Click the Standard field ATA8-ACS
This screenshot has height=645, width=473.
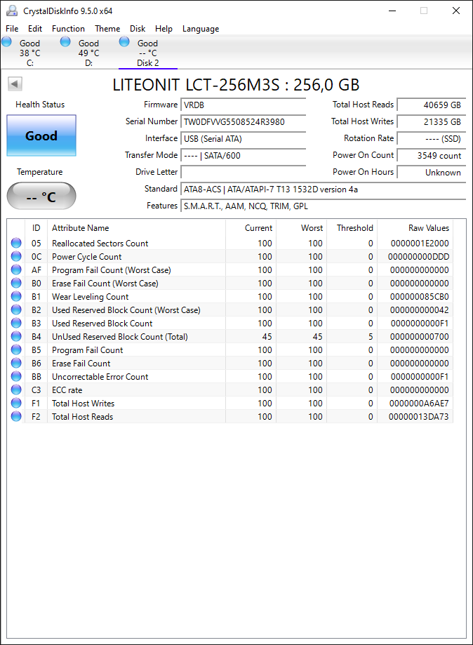point(324,189)
